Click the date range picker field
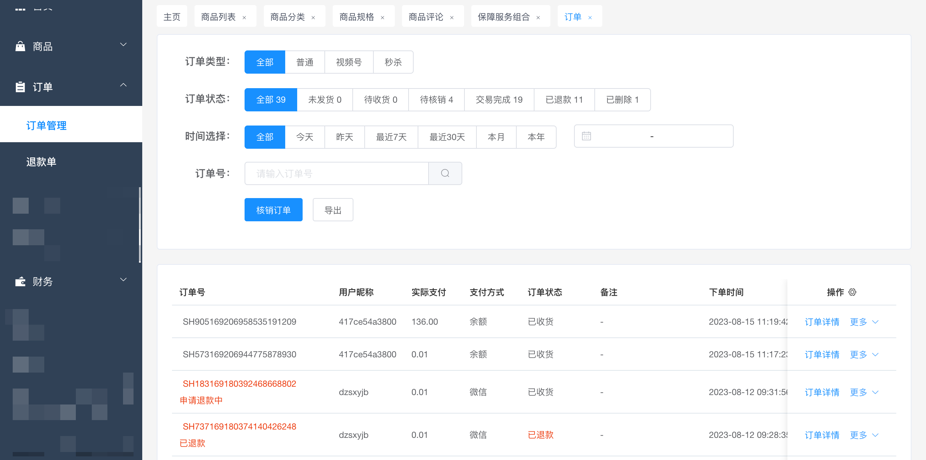Screen dimensions: 926x460 coord(654,136)
